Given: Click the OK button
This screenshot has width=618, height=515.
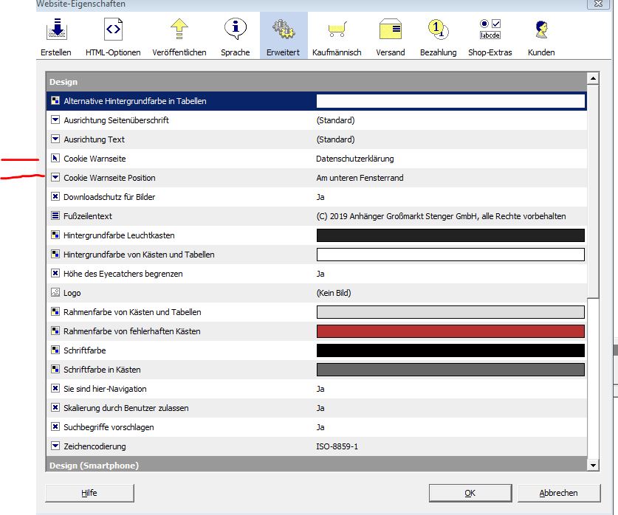Looking at the screenshot, I should pyautogui.click(x=470, y=493).
